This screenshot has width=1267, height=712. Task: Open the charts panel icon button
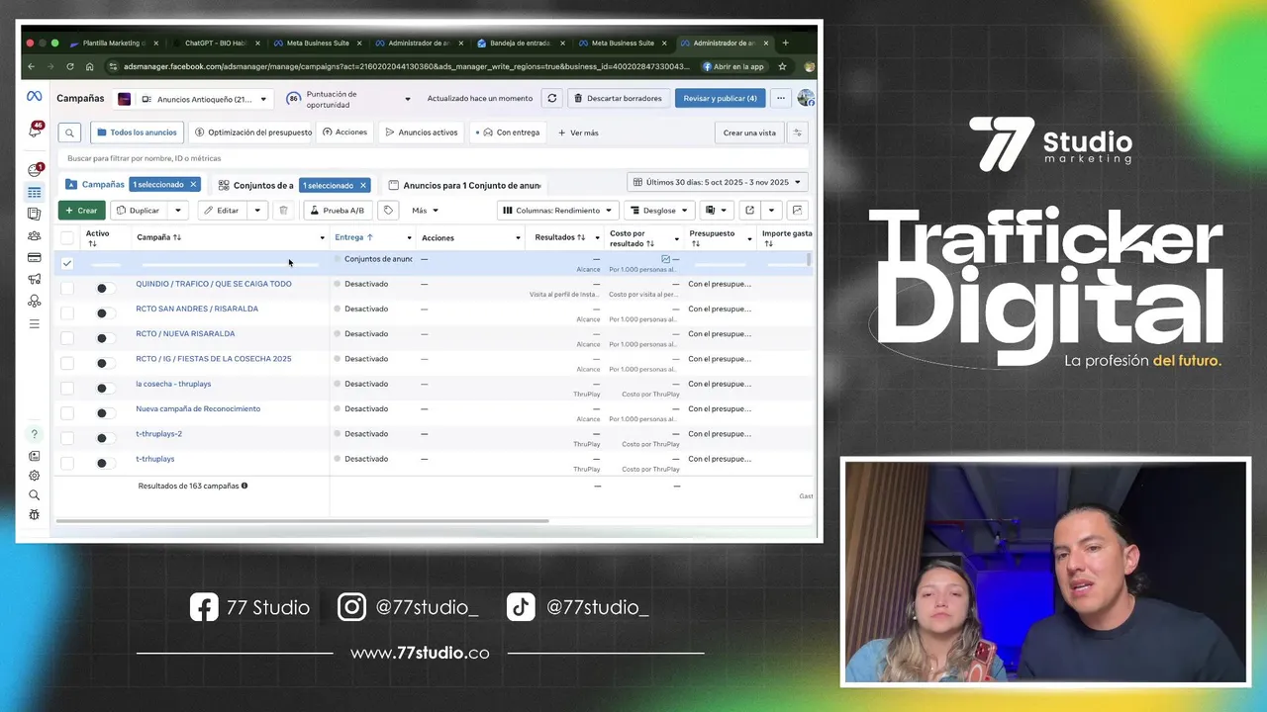point(798,211)
